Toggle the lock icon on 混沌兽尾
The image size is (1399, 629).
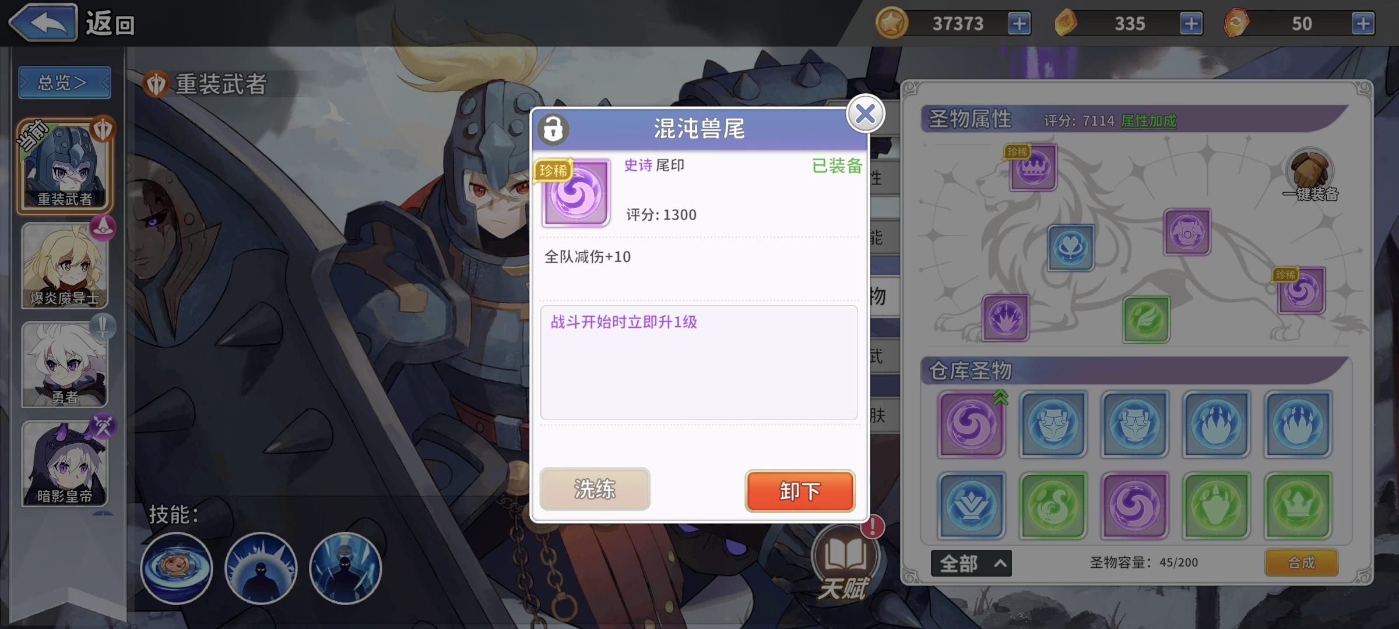[x=553, y=129]
